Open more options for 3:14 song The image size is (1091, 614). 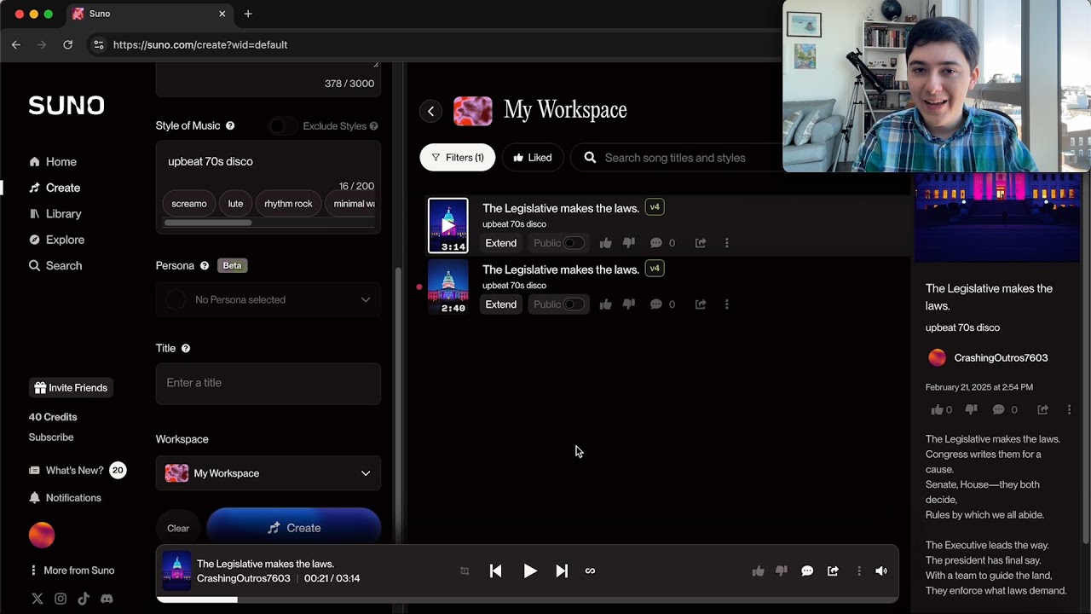pyautogui.click(x=727, y=243)
